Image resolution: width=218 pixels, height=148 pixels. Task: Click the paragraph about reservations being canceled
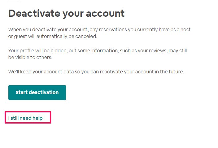tap(99, 33)
